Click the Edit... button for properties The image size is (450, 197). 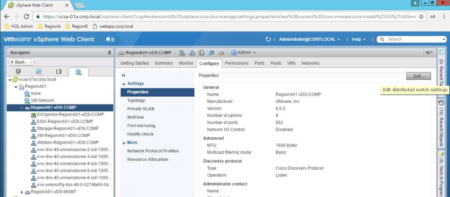pyautogui.click(x=418, y=76)
